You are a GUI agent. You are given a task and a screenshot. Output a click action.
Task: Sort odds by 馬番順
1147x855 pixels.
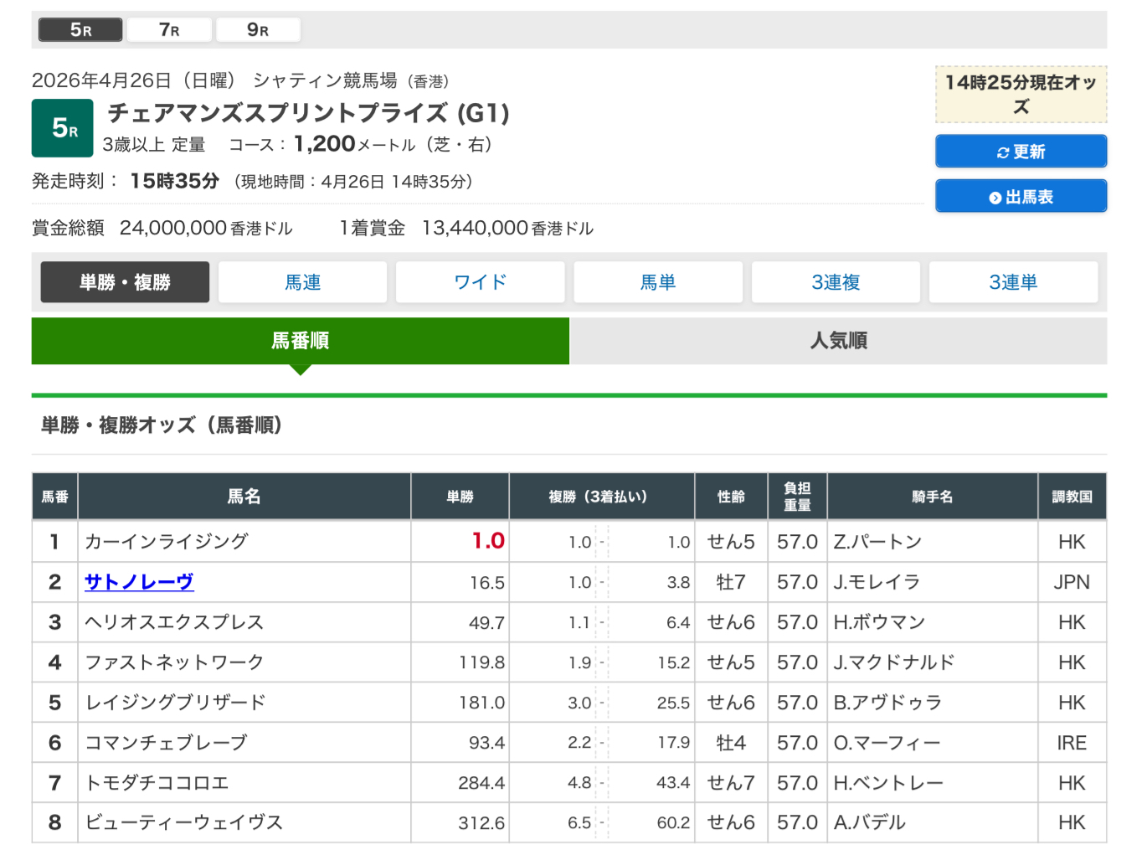(300, 341)
